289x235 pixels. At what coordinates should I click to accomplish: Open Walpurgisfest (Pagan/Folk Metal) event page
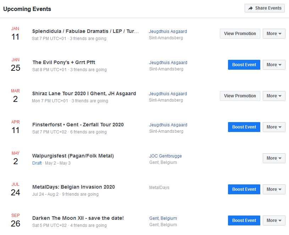73,156
